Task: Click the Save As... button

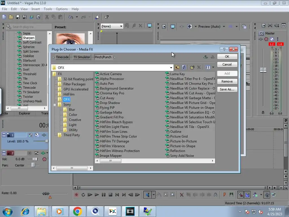Action: point(227,89)
